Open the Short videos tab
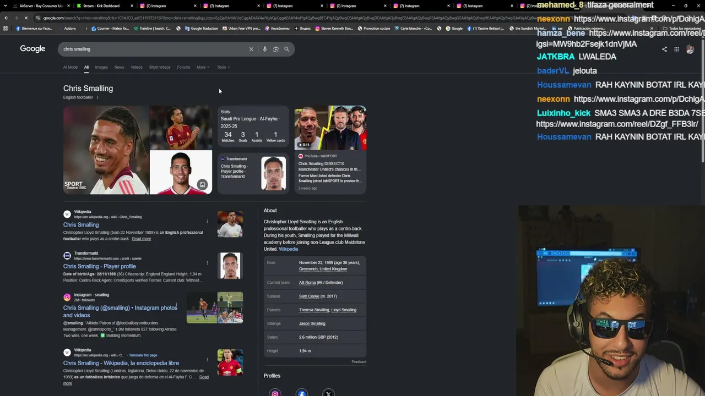Screen dimensions: 705x396 point(160,67)
